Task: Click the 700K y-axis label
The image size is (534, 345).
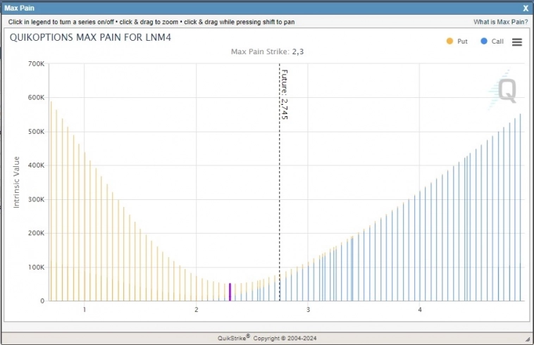Action: tap(37, 64)
